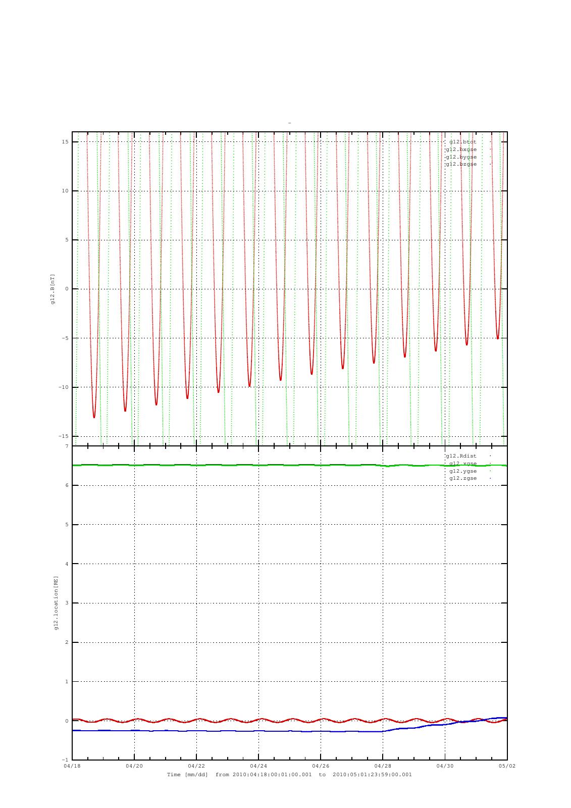Screen dimensions: 571x808
Task: Click the 04/22 date tick label
Action: pyautogui.click(x=196, y=766)
